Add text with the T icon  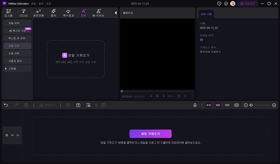click(x=78, y=105)
